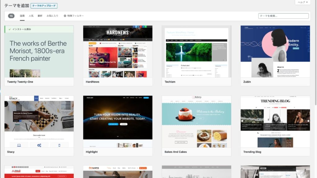Click the インストール済み installed label
Viewport: 317px width, 178px height.
coord(22,29)
